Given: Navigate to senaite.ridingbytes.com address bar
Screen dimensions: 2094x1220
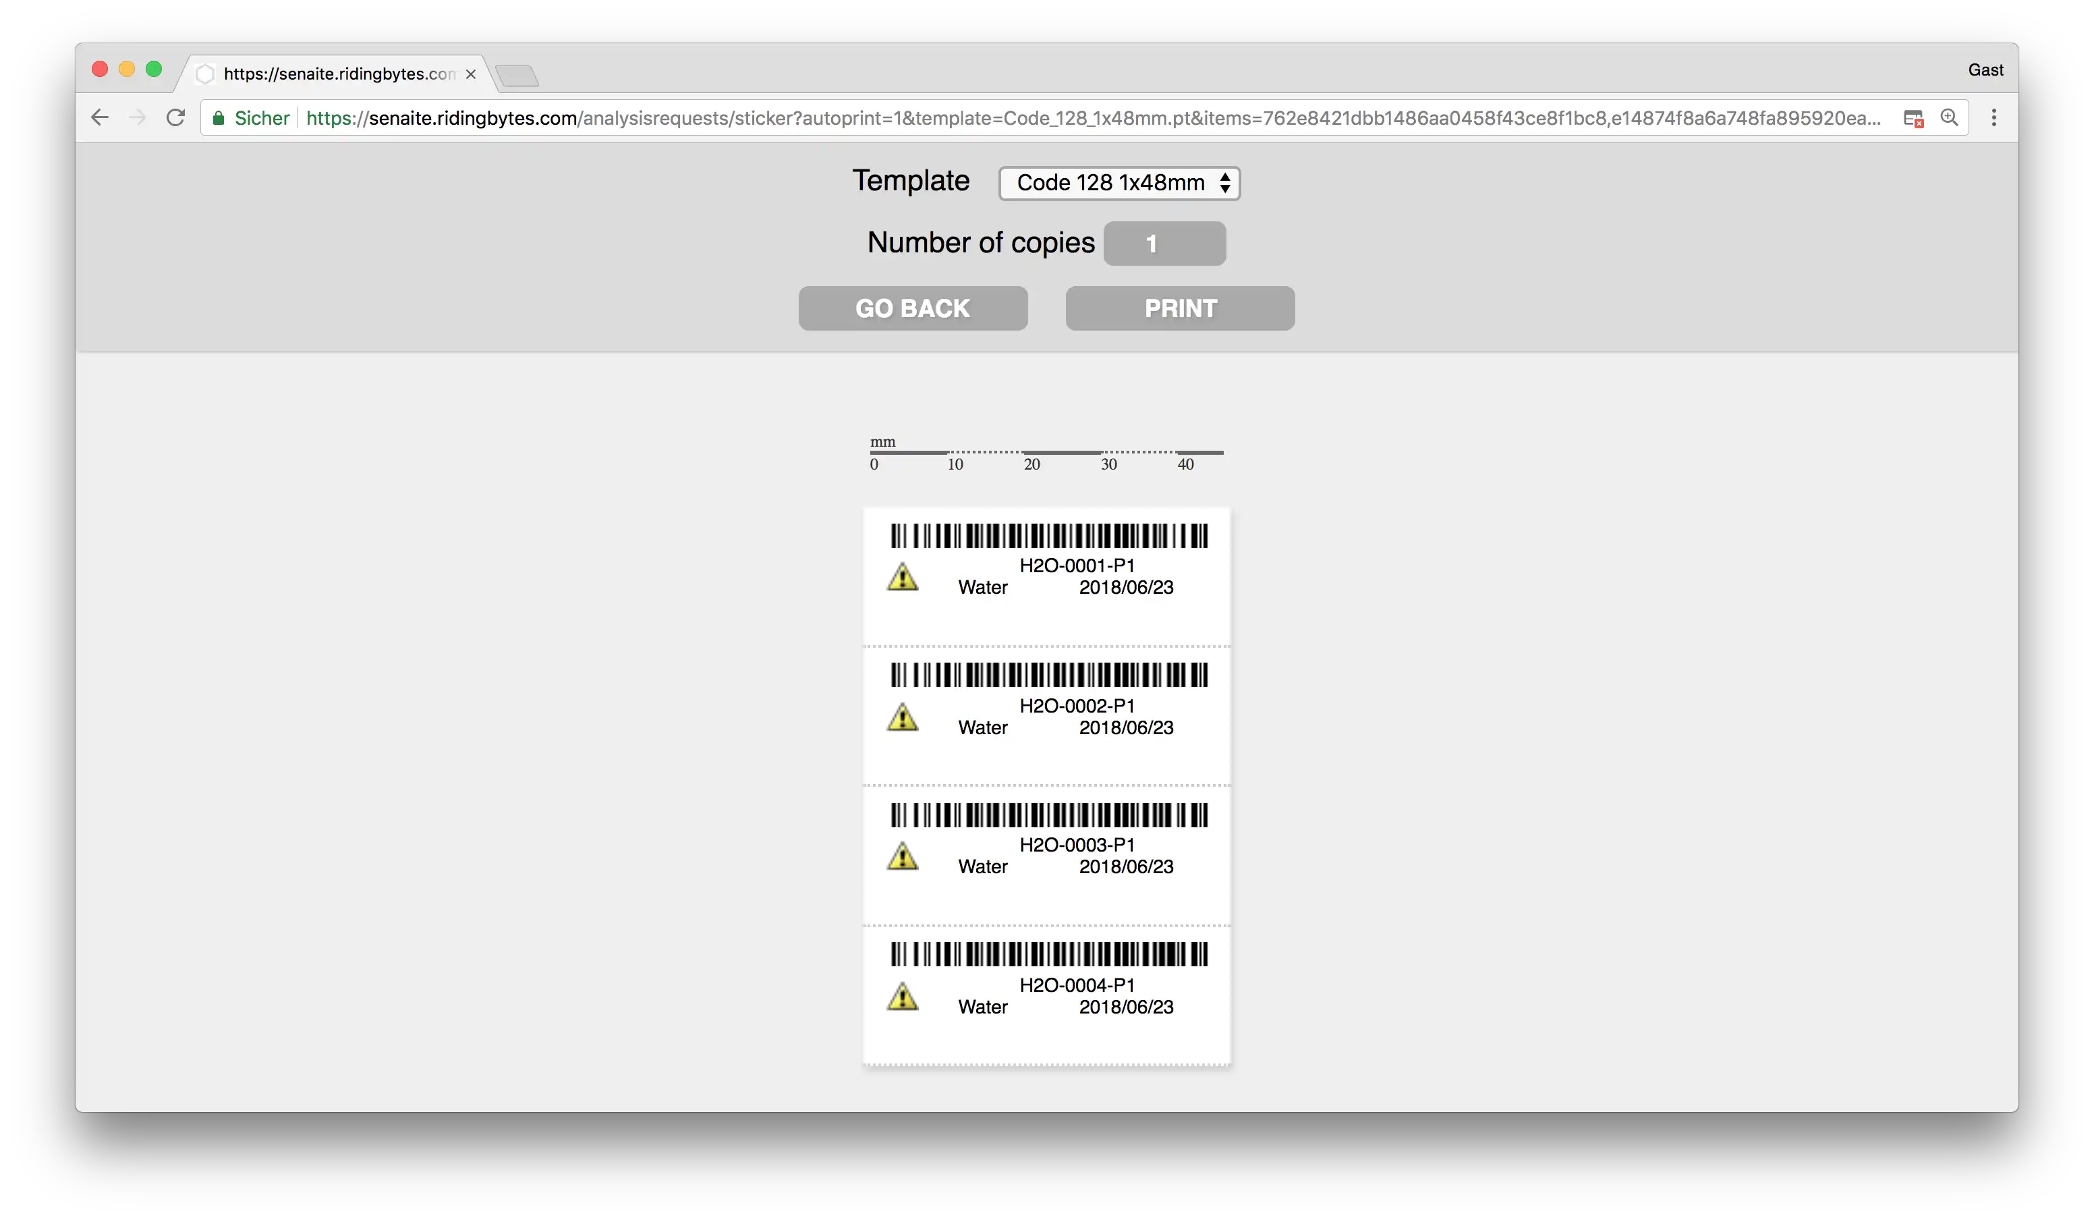Looking at the screenshot, I should 1096,117.
